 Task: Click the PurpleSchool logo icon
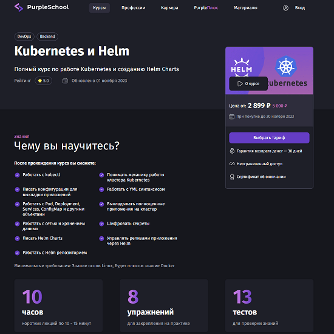19,7
